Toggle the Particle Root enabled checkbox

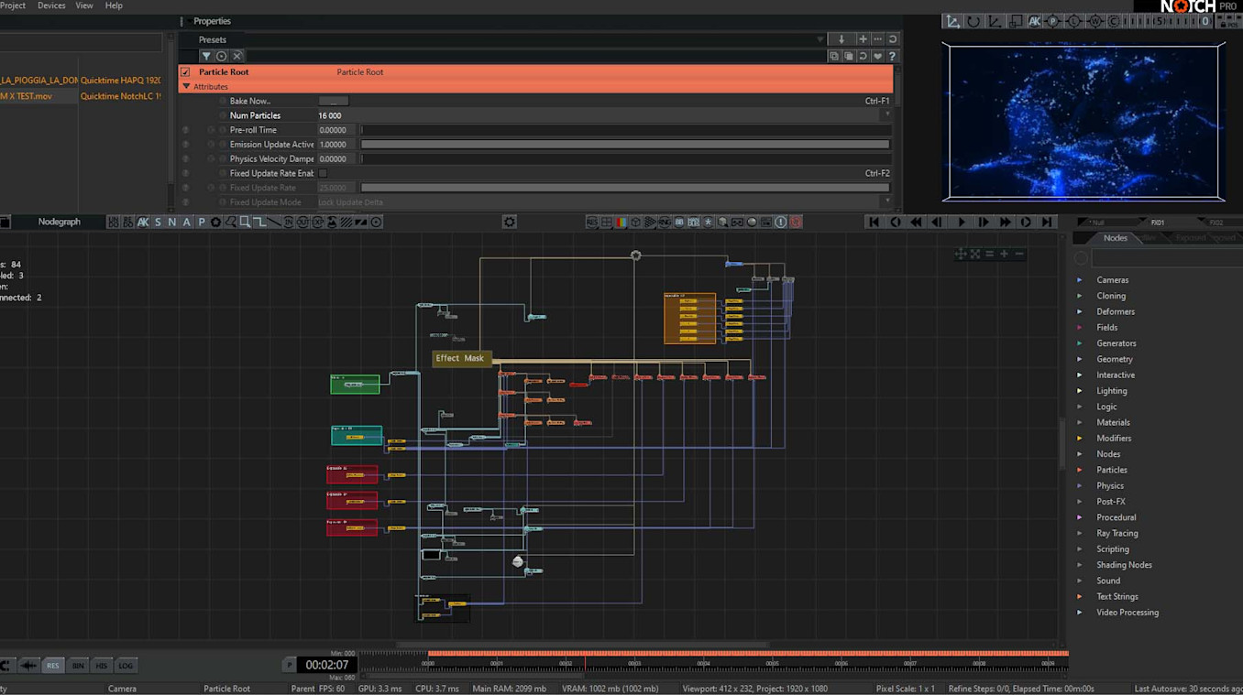click(186, 72)
